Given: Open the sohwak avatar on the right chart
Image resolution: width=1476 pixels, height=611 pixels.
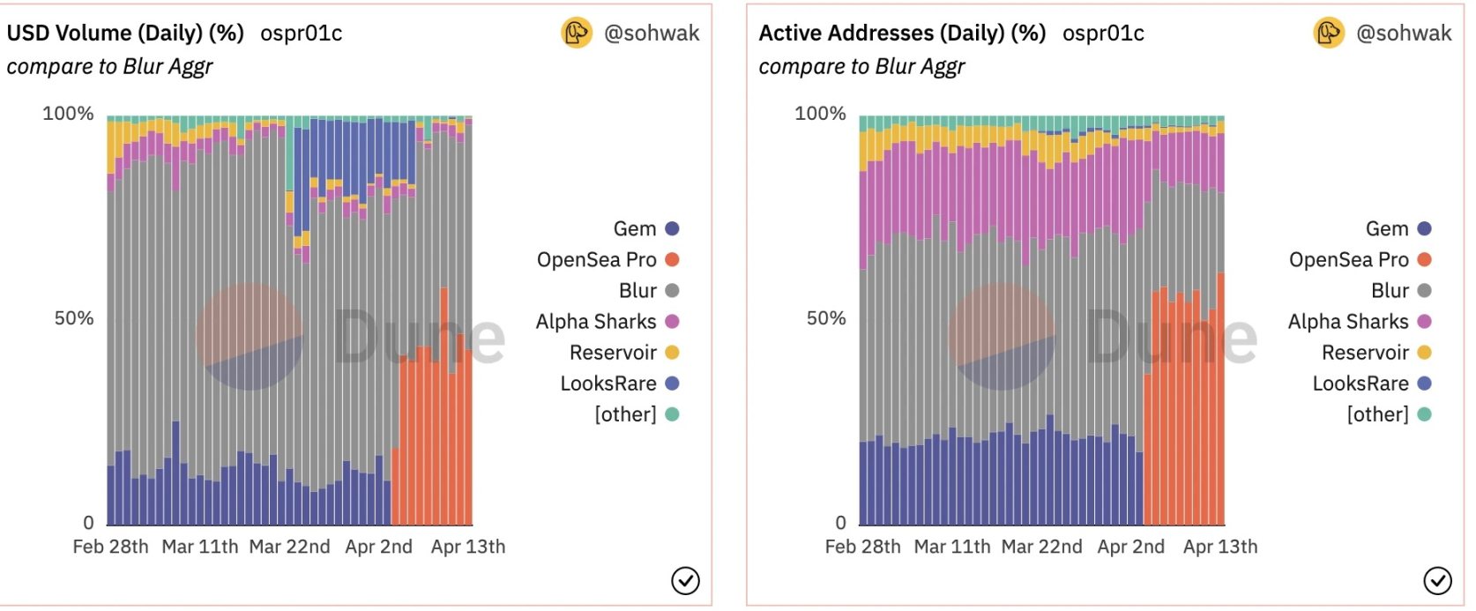Looking at the screenshot, I should coord(1329,34).
